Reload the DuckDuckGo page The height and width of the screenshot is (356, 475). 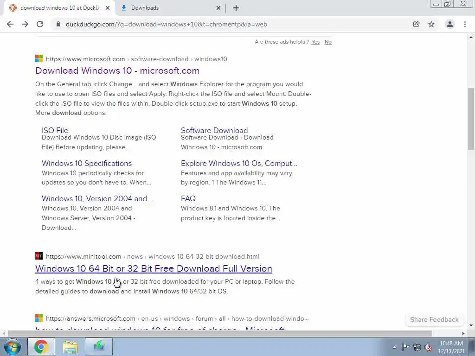click(x=40, y=24)
